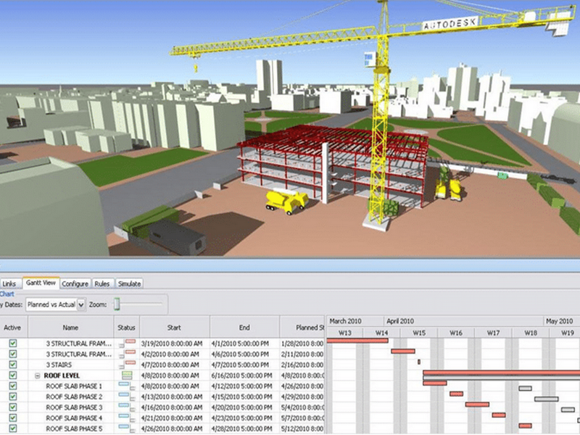
Task: Switch to the Simulate tab
Action: pyautogui.click(x=130, y=283)
